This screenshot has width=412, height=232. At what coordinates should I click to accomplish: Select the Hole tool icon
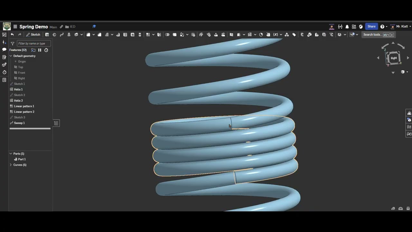pos(133,34)
